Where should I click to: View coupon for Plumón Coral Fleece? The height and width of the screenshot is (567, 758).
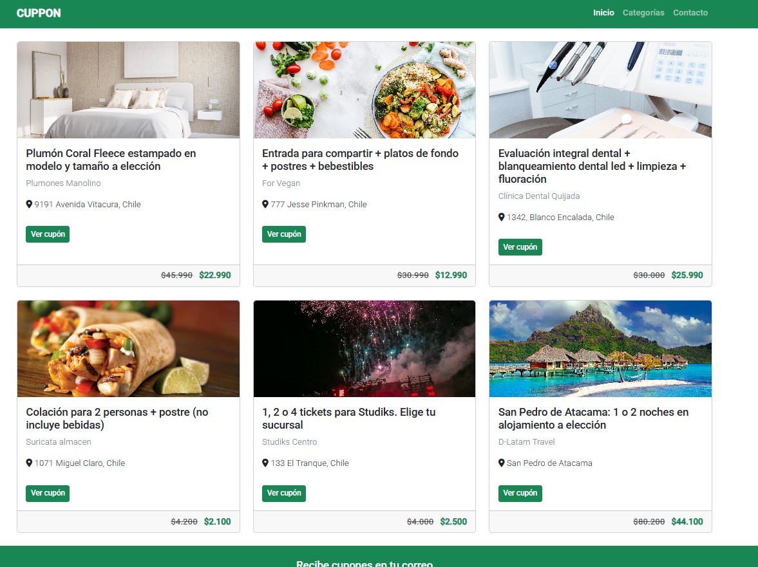[48, 234]
